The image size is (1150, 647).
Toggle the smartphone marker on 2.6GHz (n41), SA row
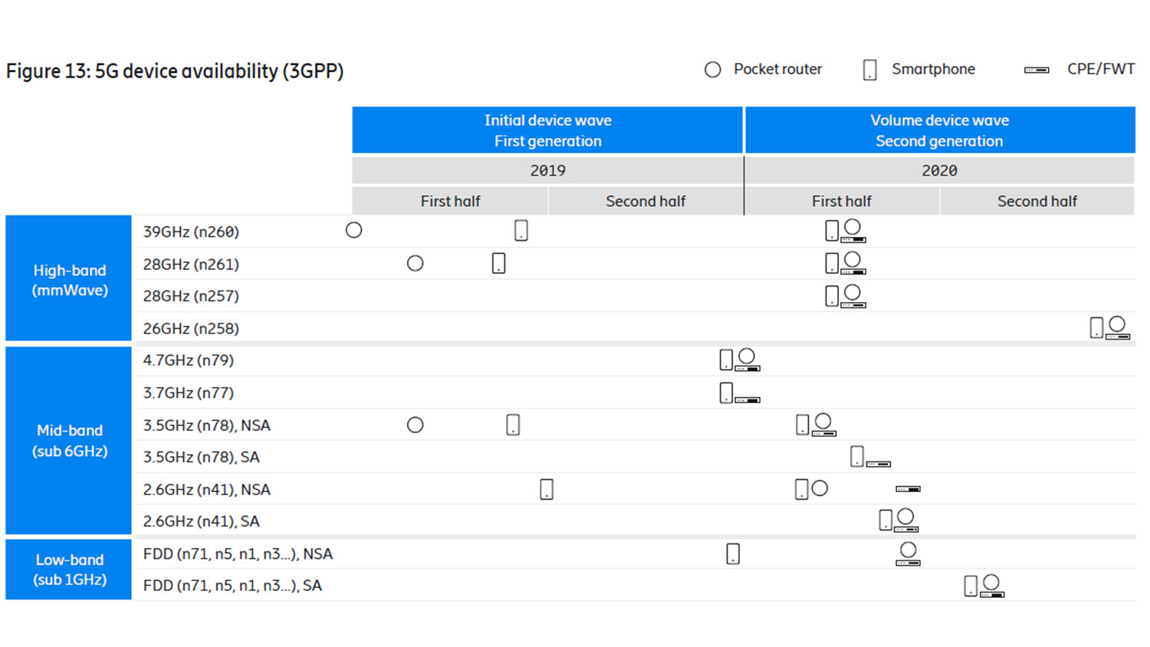886,519
